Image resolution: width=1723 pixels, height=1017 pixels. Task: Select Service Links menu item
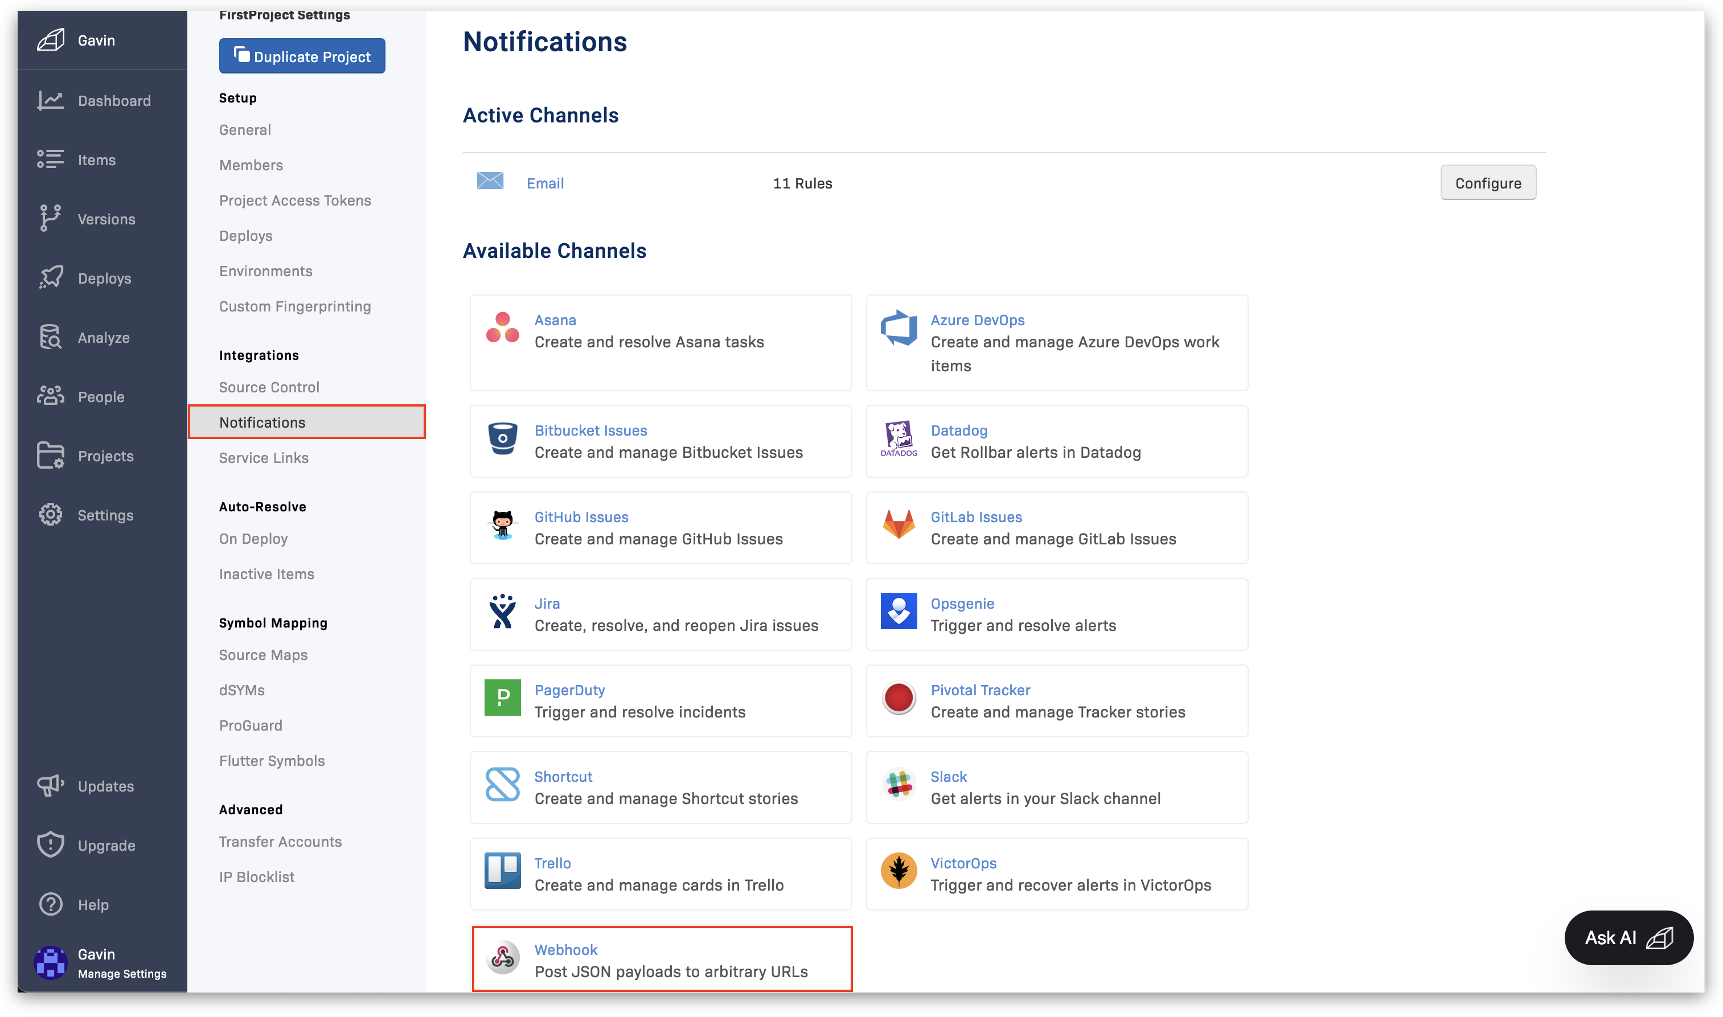(263, 458)
